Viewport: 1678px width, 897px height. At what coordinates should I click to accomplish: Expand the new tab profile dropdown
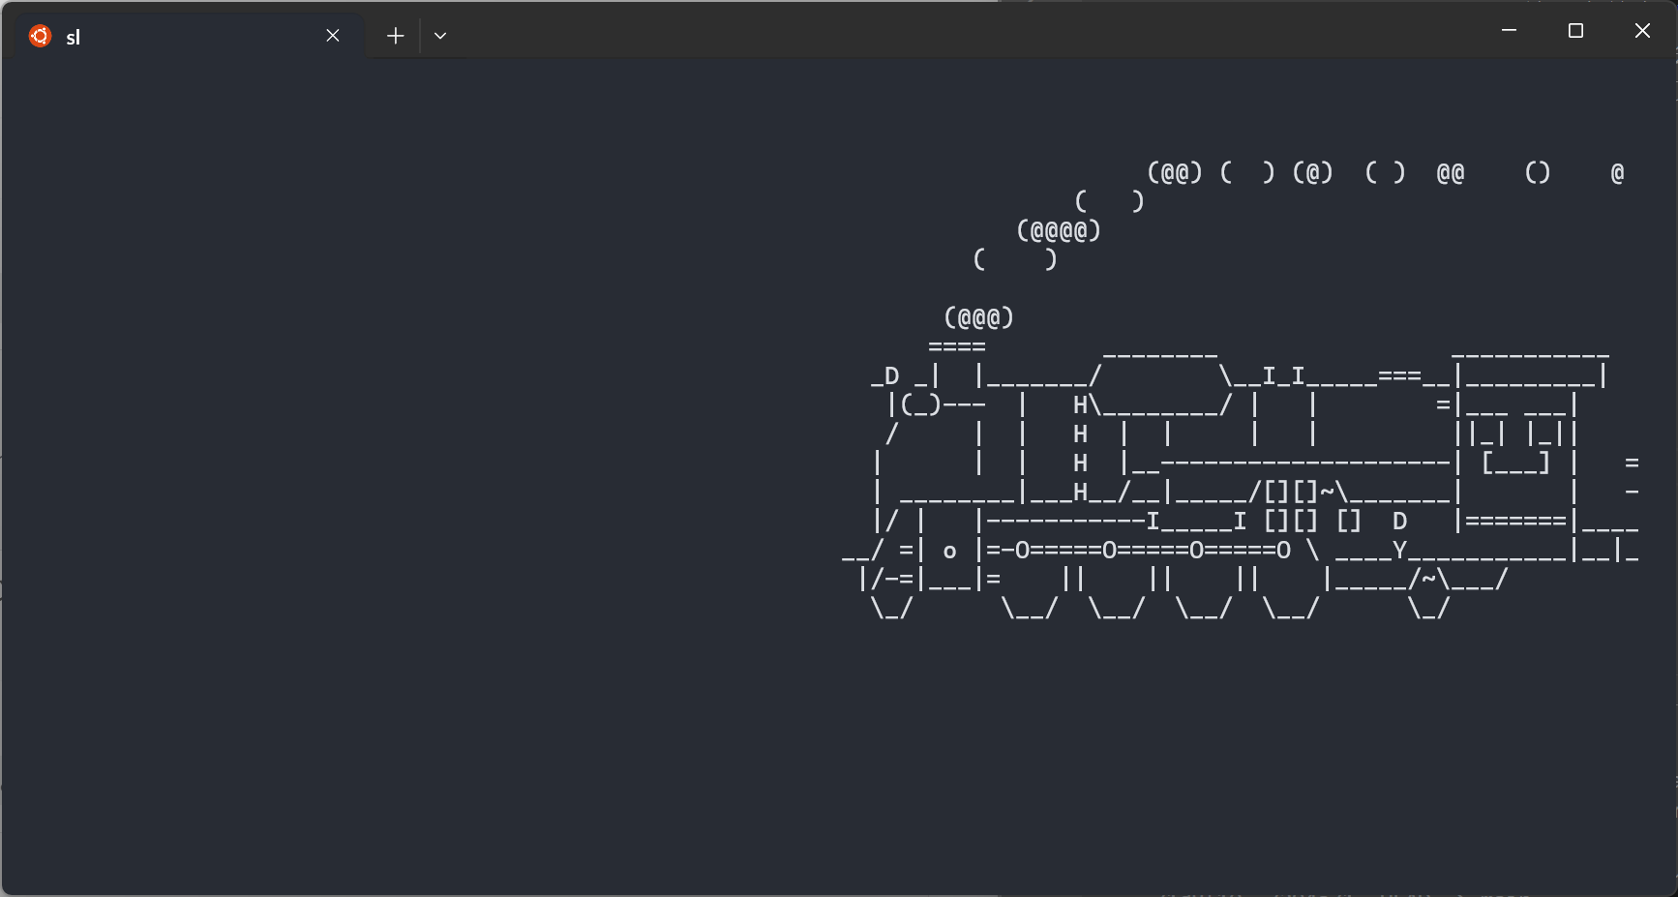(x=440, y=36)
